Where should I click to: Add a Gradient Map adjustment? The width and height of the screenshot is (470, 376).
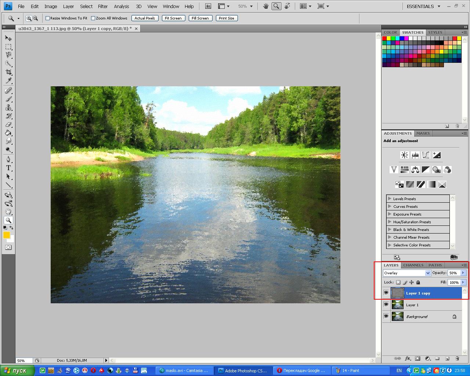pos(431,184)
